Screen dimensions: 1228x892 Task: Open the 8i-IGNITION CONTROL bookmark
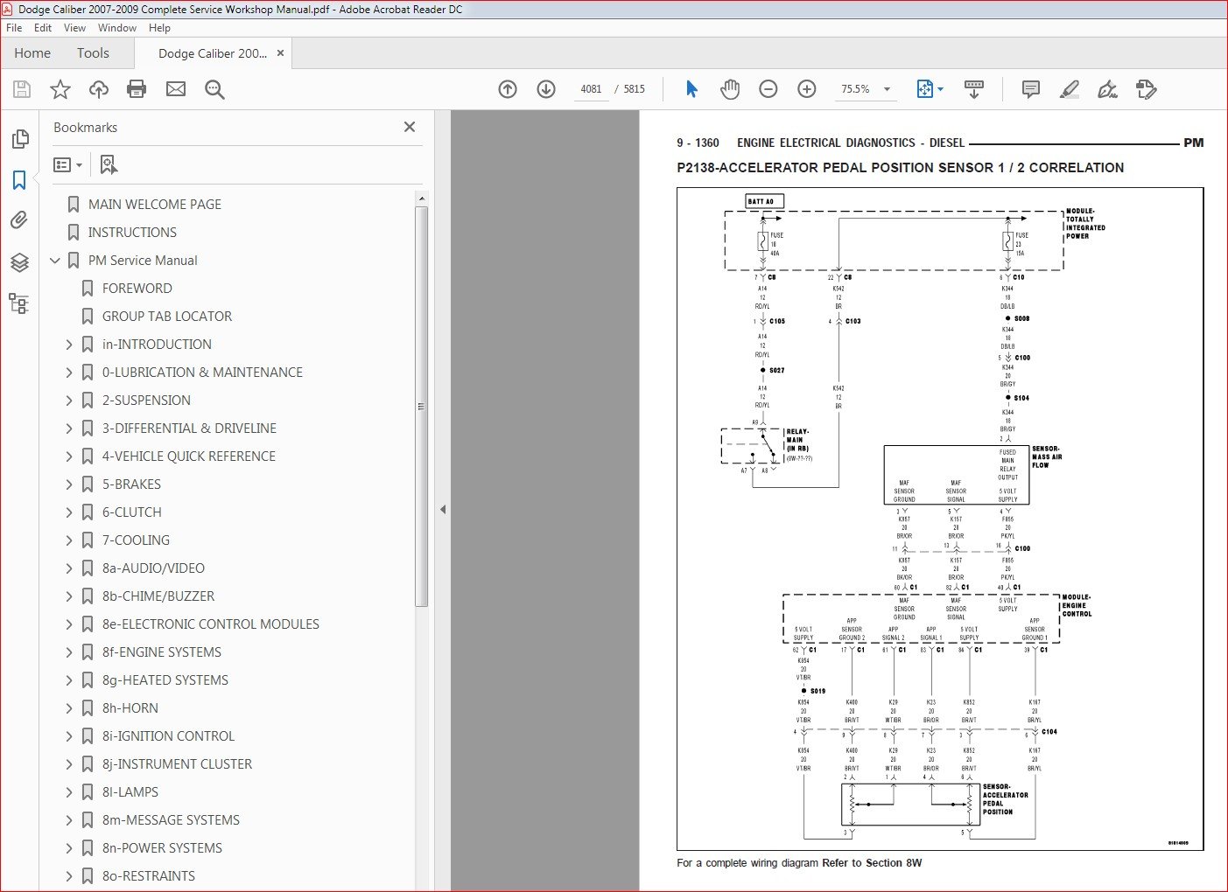tap(168, 736)
